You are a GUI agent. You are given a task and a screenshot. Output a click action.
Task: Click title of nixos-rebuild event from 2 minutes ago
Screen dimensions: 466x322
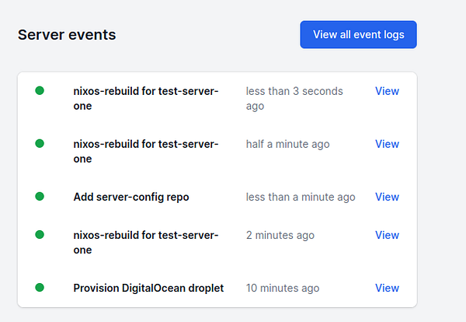tap(146, 242)
